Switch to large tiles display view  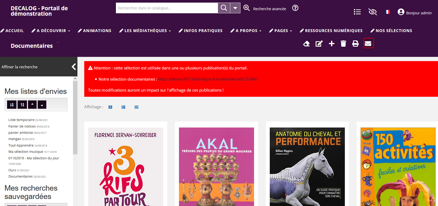coord(110,107)
